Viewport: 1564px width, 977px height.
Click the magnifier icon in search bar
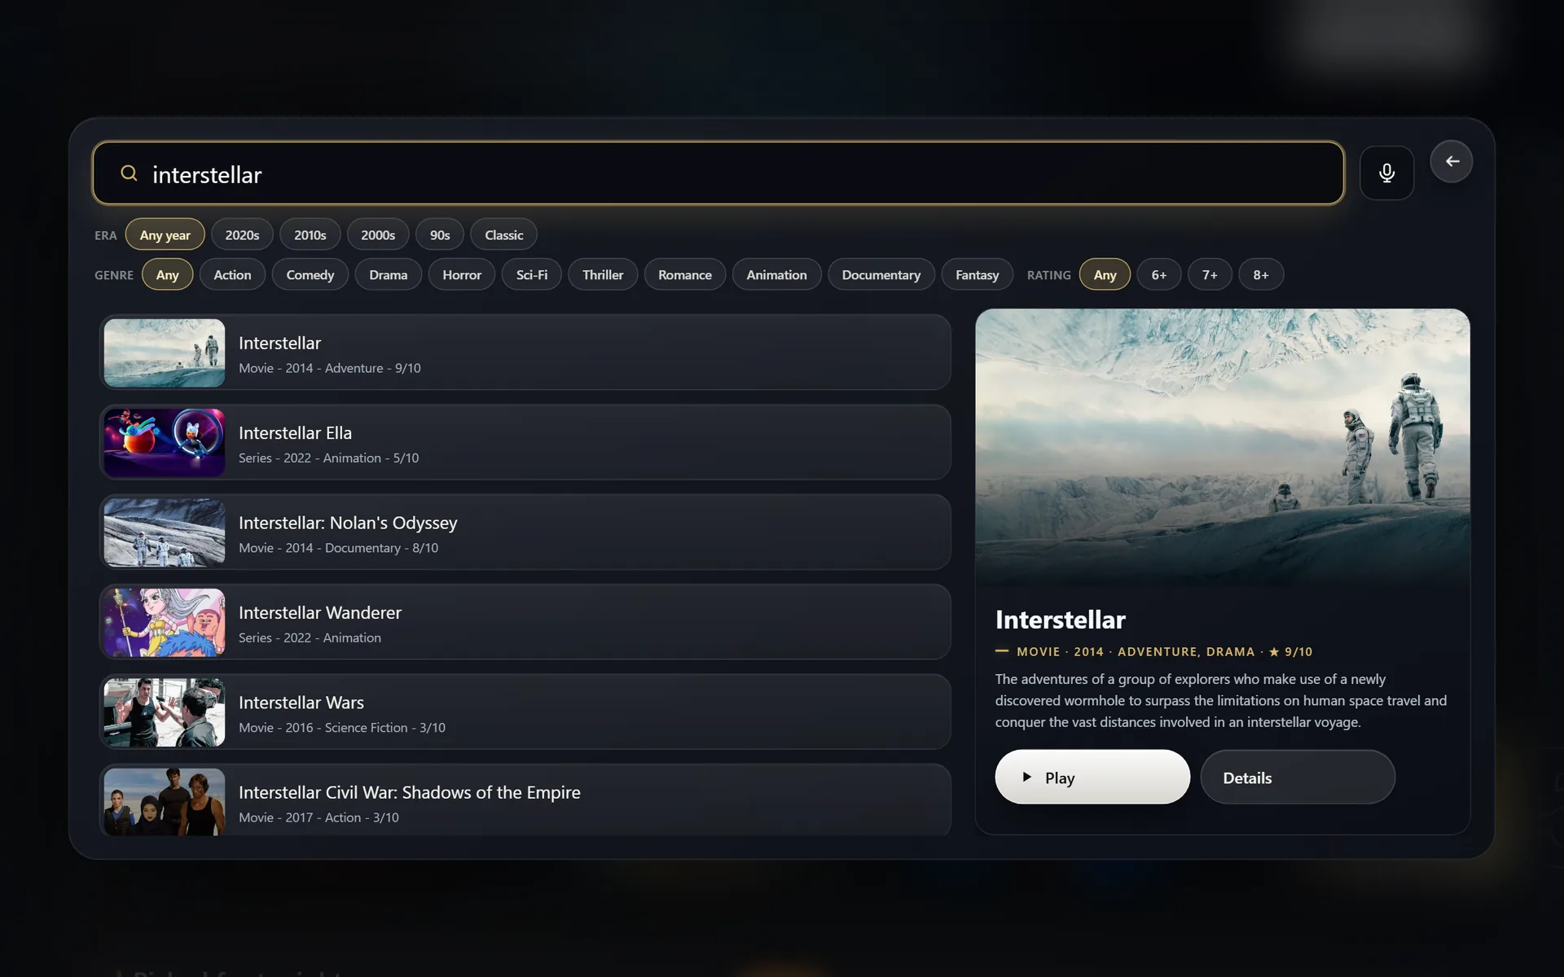point(129,173)
